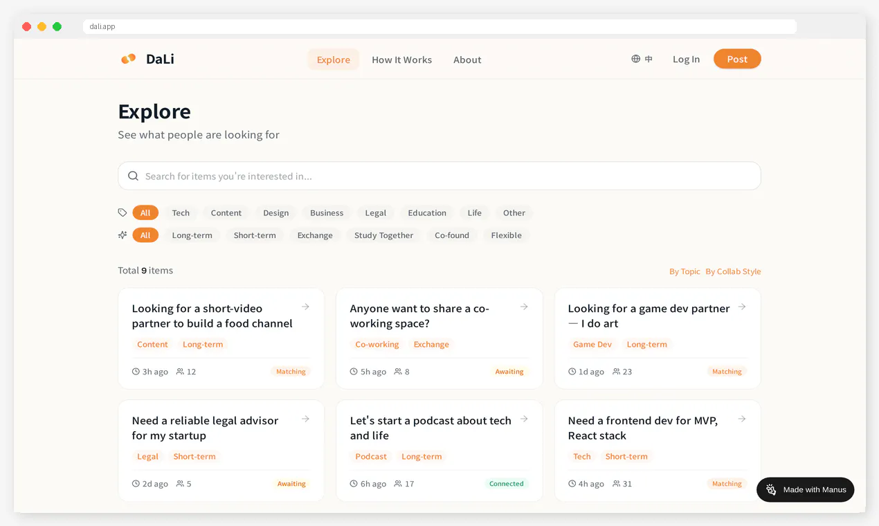Click the Game Dev tag on game post

(x=592, y=344)
